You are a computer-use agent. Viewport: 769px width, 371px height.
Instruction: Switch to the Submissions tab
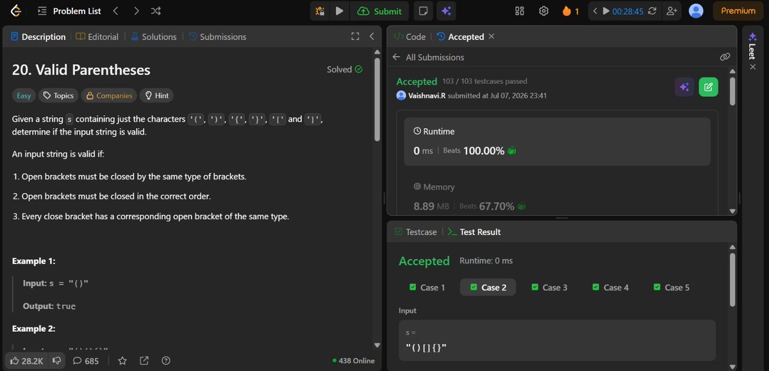217,37
